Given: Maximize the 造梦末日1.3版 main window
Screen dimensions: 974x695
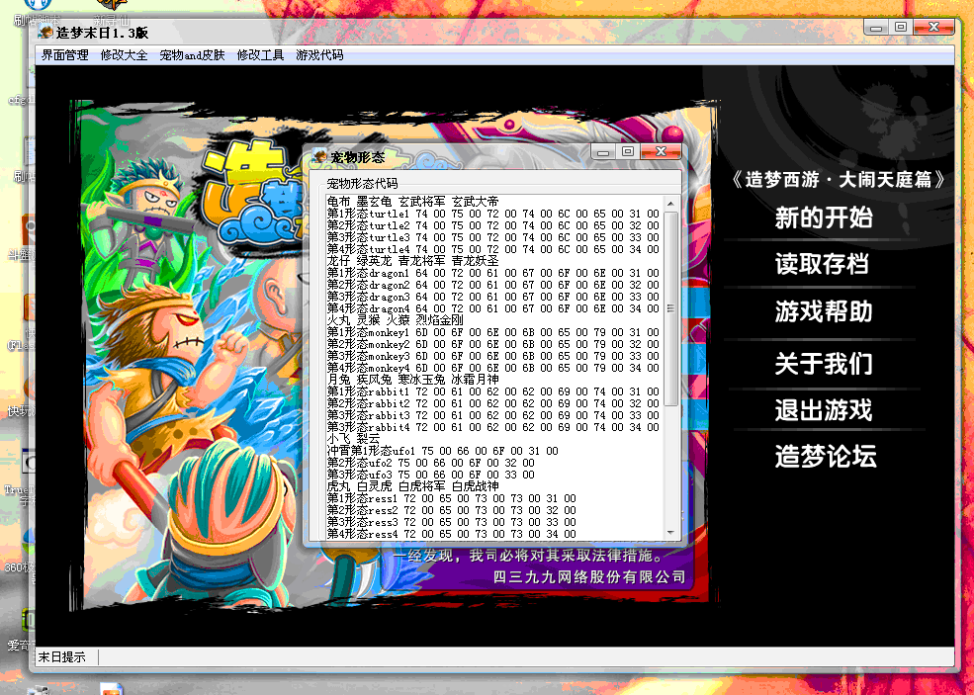Looking at the screenshot, I should pos(901,28).
